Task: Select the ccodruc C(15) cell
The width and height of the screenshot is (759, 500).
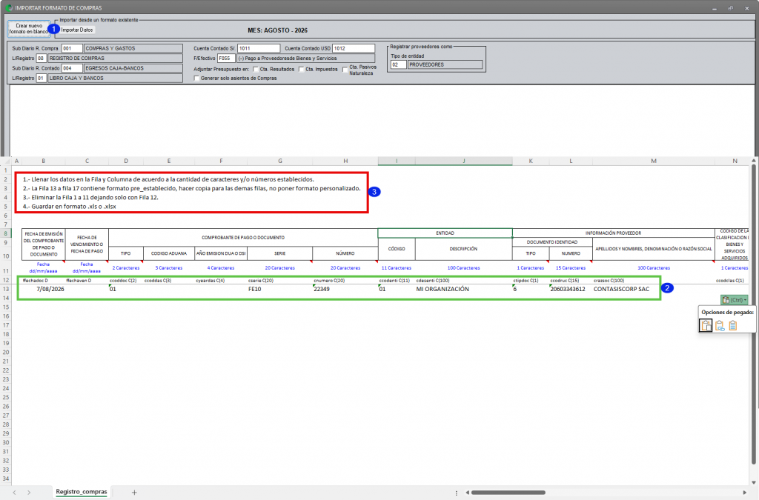Action: [x=571, y=281]
